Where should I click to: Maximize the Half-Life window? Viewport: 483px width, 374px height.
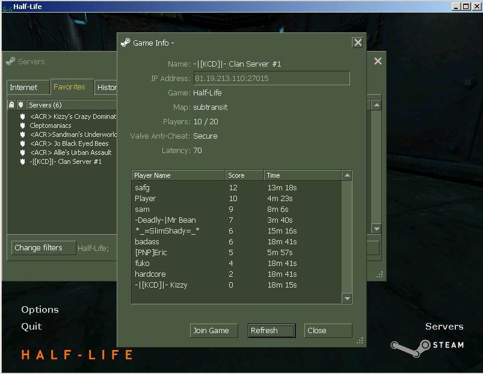click(466, 7)
